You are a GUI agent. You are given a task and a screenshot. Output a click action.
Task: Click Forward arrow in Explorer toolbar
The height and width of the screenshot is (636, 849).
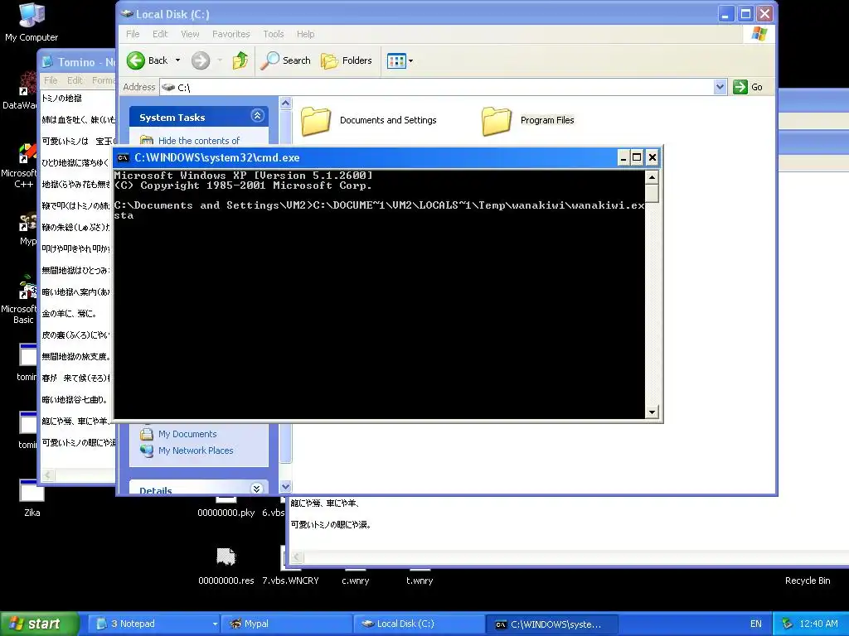[x=201, y=60]
